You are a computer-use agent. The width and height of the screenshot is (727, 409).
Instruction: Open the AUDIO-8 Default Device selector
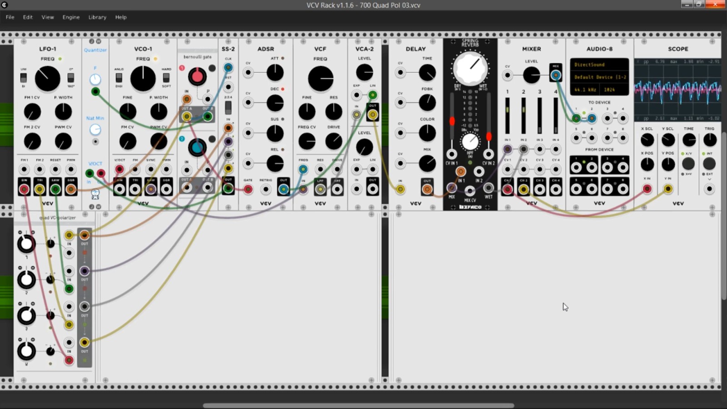click(x=599, y=77)
